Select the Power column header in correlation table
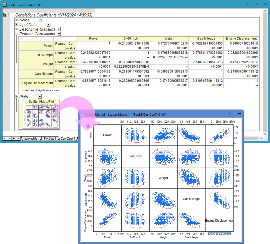Viewport: 270px width, 244px height. tap(94, 38)
